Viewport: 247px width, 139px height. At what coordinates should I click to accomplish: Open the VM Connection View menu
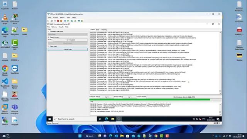(x=68, y=18)
